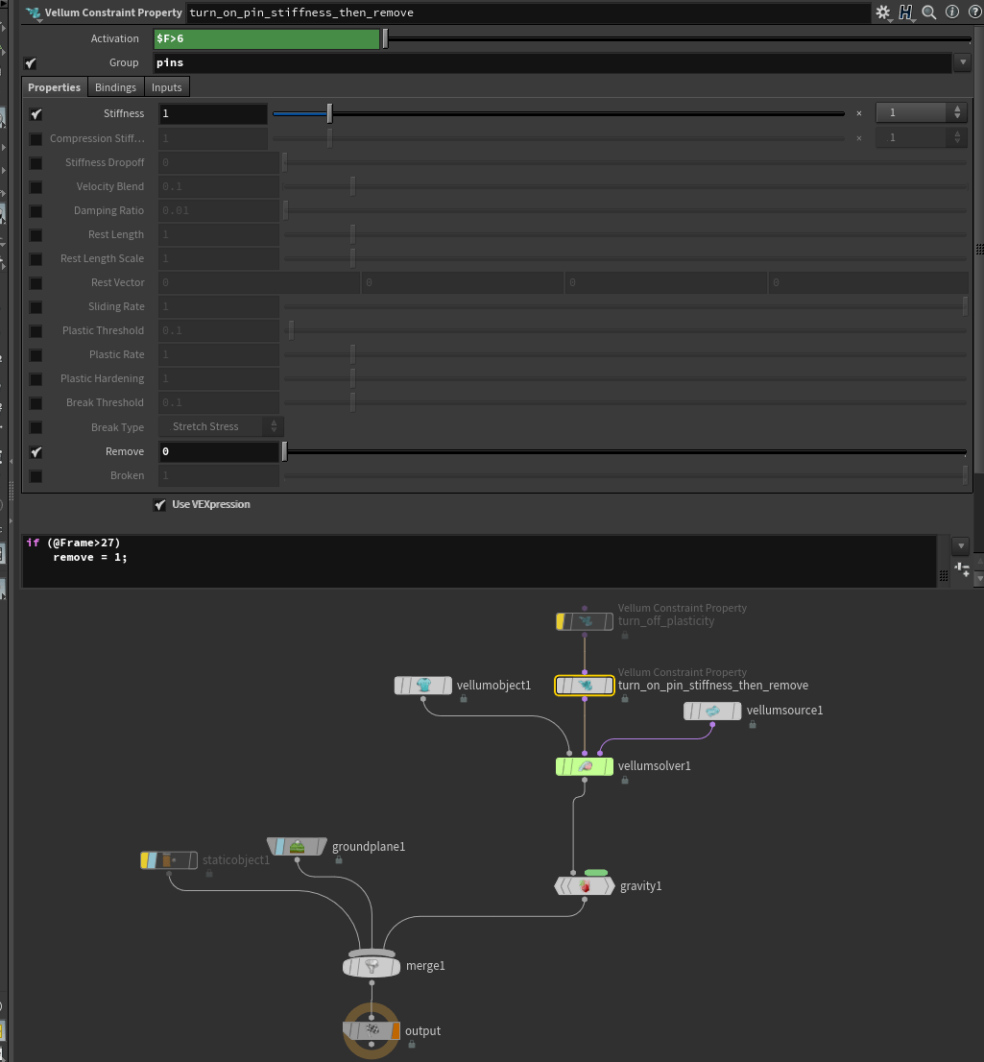Click the Houdini help H button
The height and width of the screenshot is (1062, 984).
(x=907, y=12)
